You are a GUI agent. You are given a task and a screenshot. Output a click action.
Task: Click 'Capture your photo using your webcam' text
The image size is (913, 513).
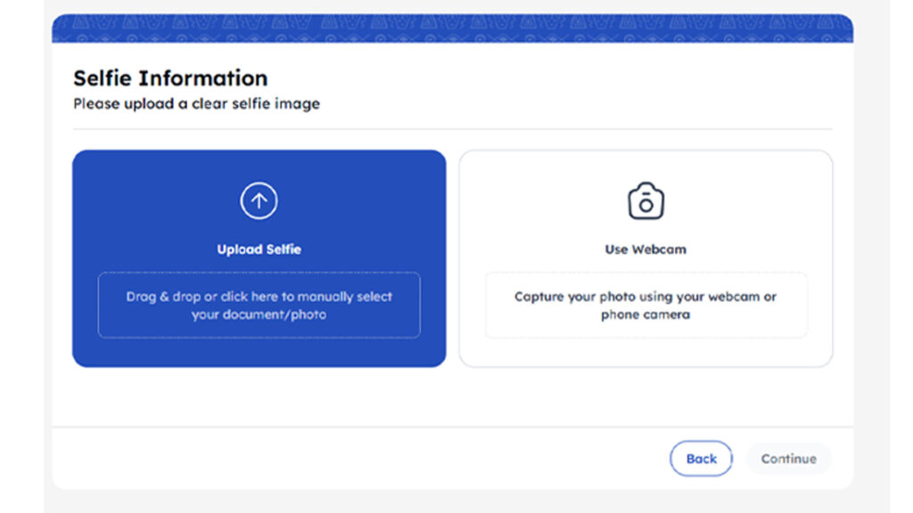[x=637, y=297]
